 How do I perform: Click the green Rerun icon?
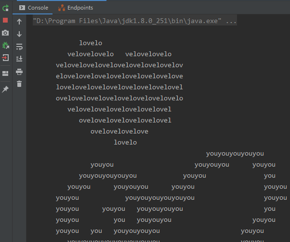[5, 8]
